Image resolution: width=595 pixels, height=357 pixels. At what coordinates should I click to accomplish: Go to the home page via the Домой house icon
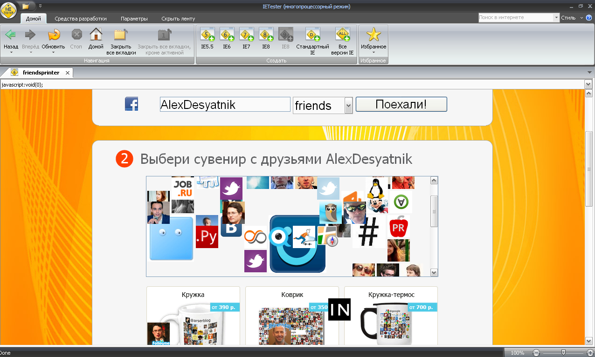click(x=96, y=35)
